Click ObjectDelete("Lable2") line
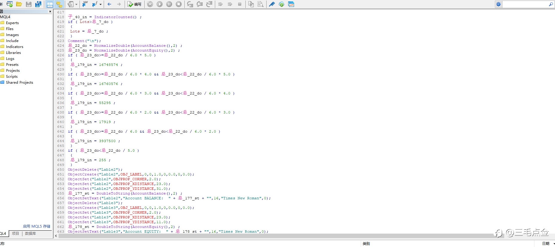555x247 pixels. (95, 170)
